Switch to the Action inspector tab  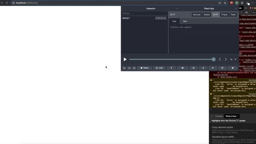tap(197, 14)
